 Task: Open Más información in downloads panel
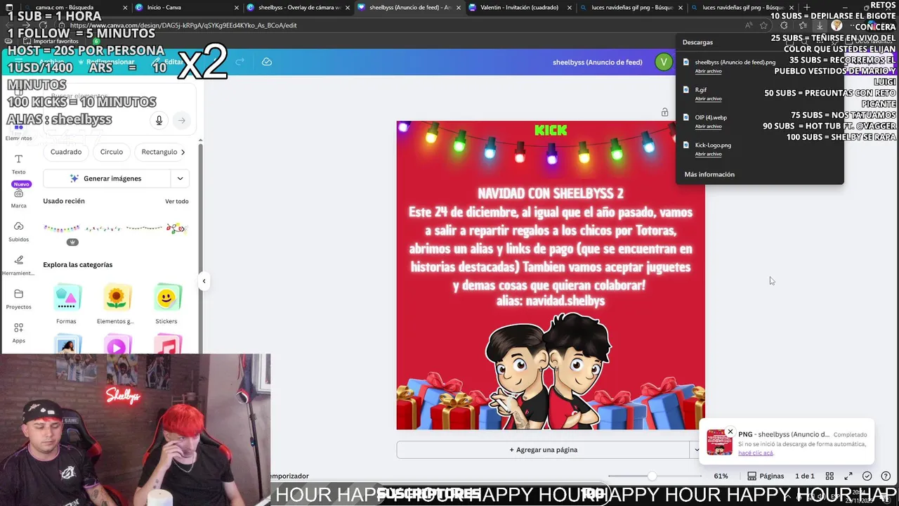pos(709,174)
